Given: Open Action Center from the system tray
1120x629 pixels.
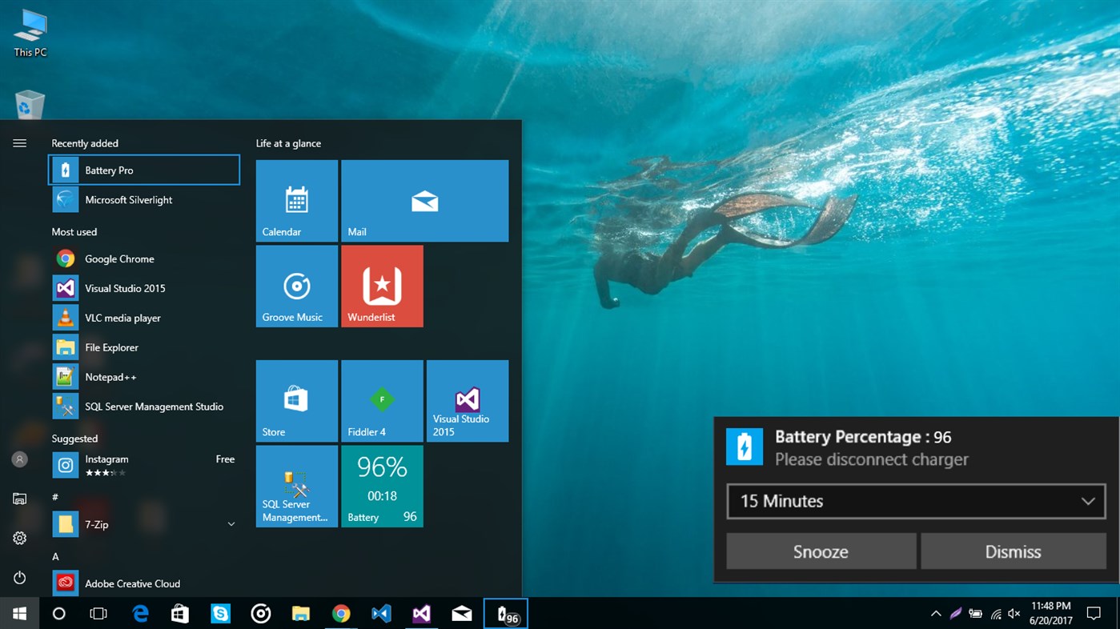Looking at the screenshot, I should tap(1094, 613).
